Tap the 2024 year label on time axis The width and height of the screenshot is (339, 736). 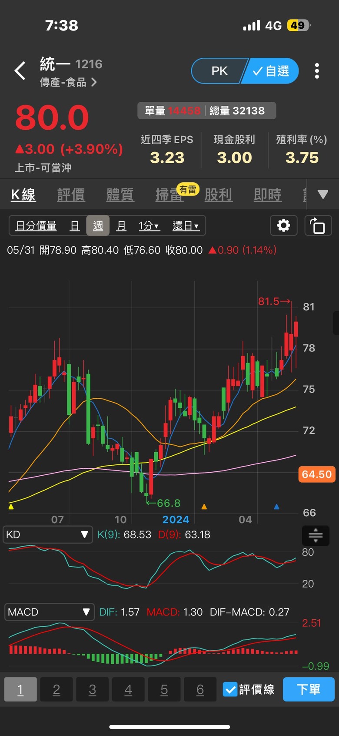(x=176, y=520)
